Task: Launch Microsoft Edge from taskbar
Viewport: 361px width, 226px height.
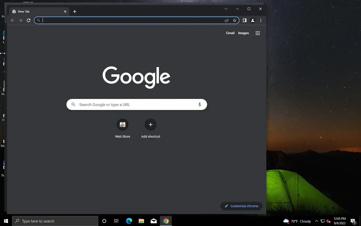Action: [129, 221]
